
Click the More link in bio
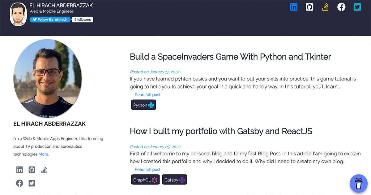point(44,154)
